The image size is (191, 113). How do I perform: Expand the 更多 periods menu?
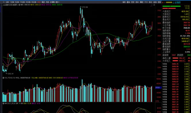pos(58,2)
